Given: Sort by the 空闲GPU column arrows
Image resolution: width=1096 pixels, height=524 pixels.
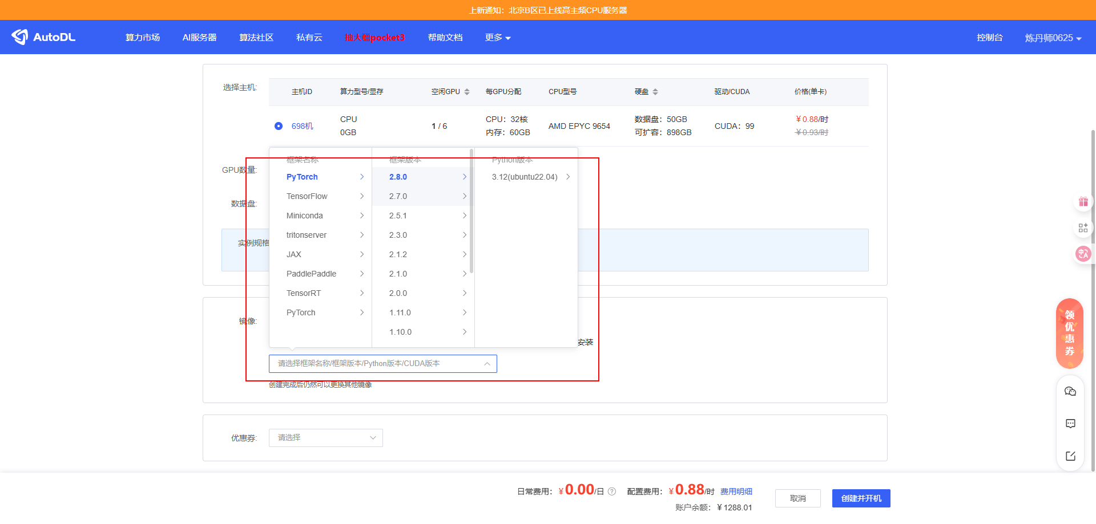Looking at the screenshot, I should click(467, 92).
